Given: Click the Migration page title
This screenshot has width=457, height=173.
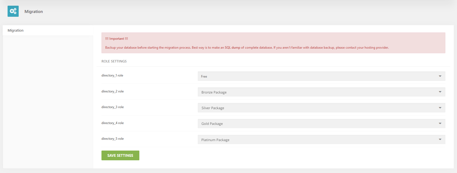Looking at the screenshot, I should 34,11.
